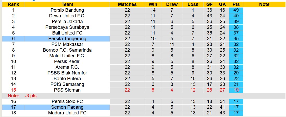
Task: Open the Persib Bandung team link
Action: click(67, 10)
